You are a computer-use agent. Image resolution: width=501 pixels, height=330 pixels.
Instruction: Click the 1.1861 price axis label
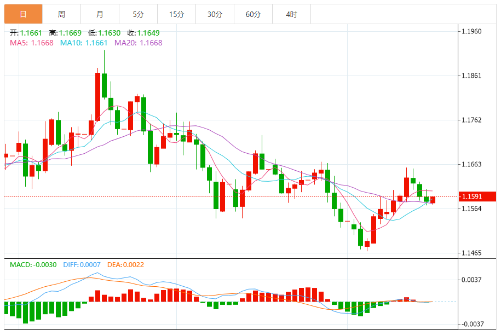471,76
